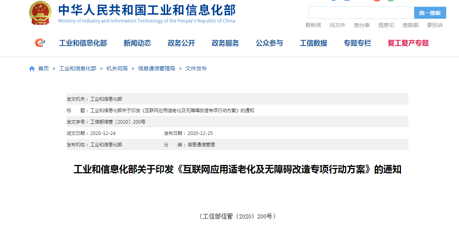Click document number 工信部信管〔2020〕200号 in the table
The height and width of the screenshot is (225, 459).
118,122
